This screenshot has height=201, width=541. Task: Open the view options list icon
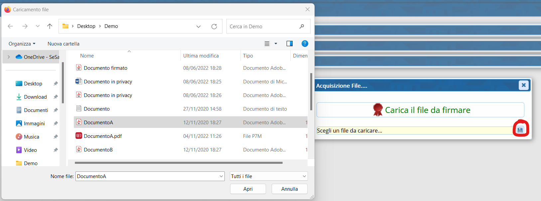click(267, 44)
